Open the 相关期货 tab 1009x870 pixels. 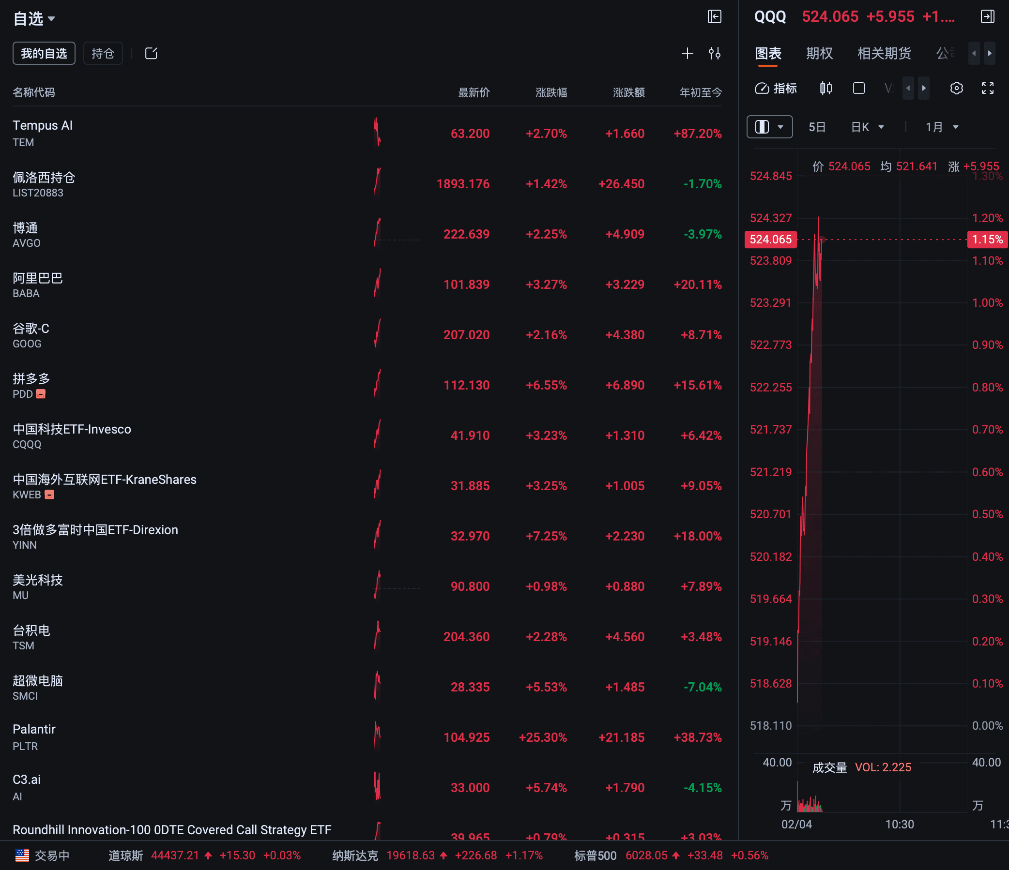pyautogui.click(x=885, y=53)
